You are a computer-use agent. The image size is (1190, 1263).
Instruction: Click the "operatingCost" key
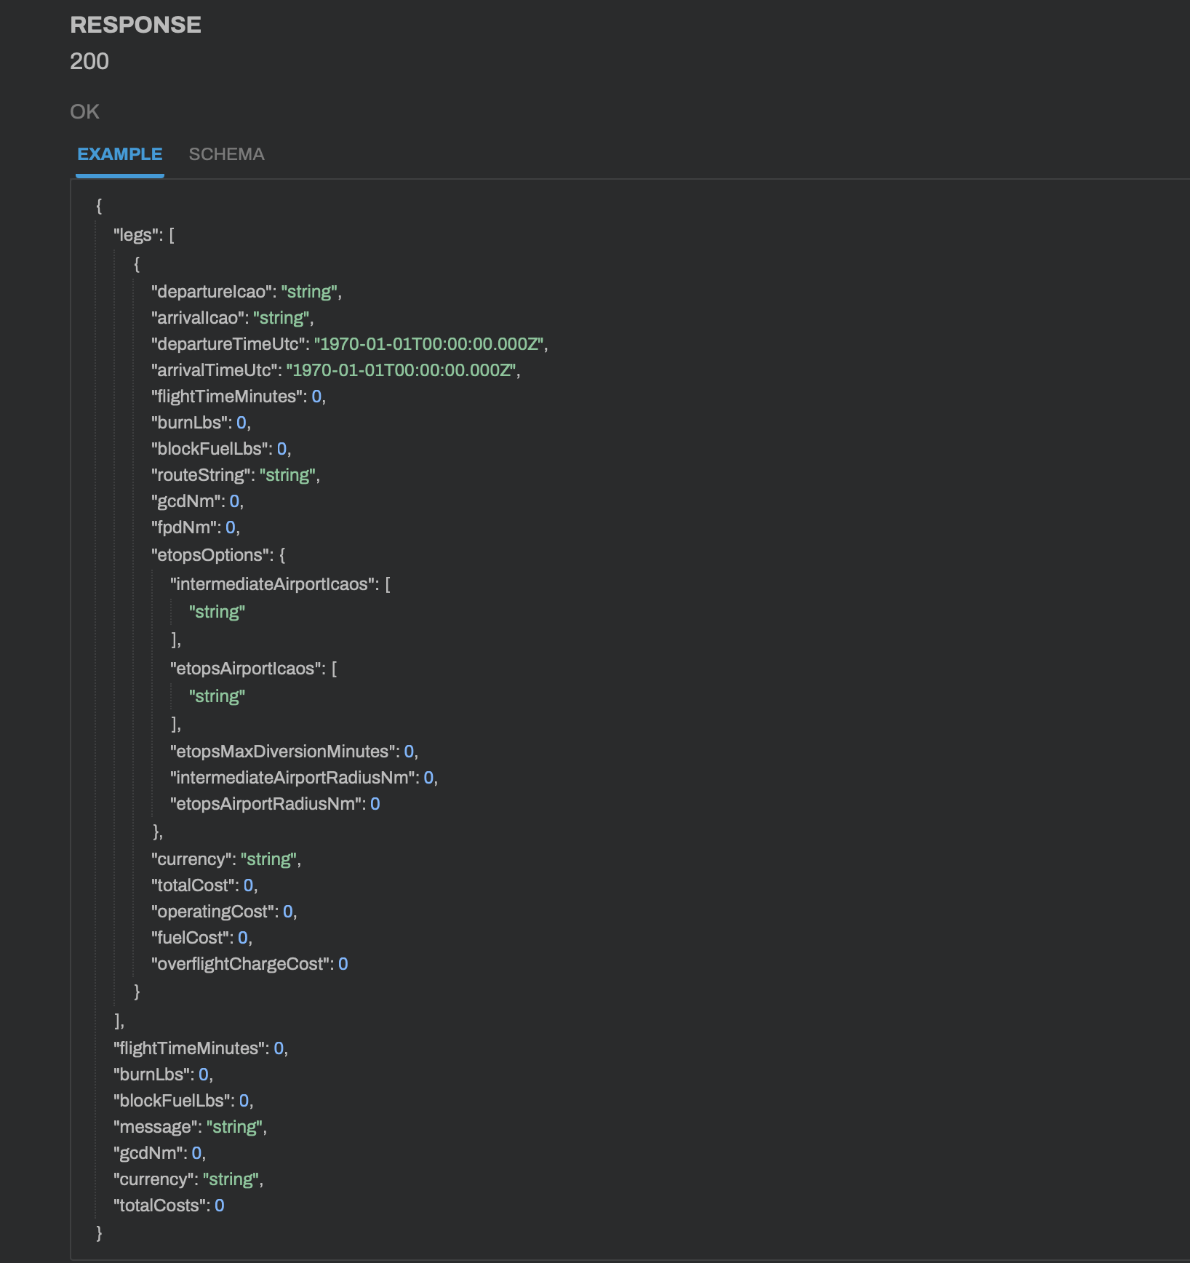click(212, 912)
